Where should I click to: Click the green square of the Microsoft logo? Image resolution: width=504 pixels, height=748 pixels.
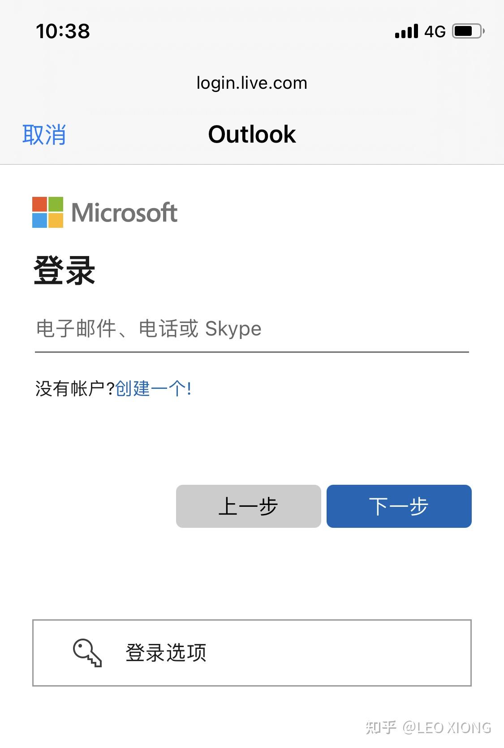[x=55, y=204]
